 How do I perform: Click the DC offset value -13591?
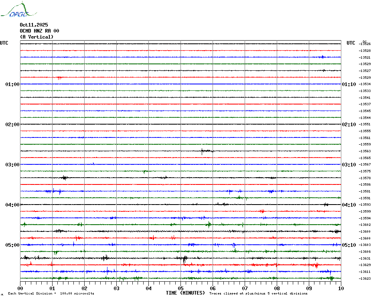click(365, 198)
